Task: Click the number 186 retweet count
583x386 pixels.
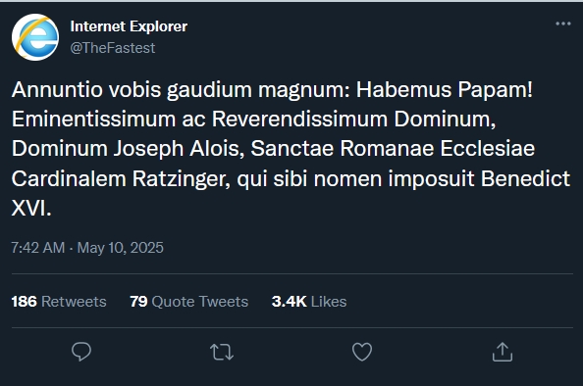Action: pos(25,302)
